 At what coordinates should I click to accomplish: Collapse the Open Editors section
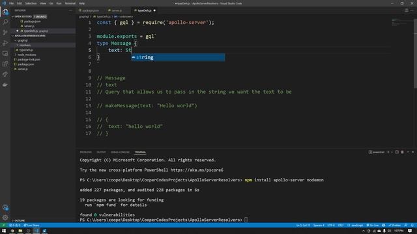(x=23, y=16)
